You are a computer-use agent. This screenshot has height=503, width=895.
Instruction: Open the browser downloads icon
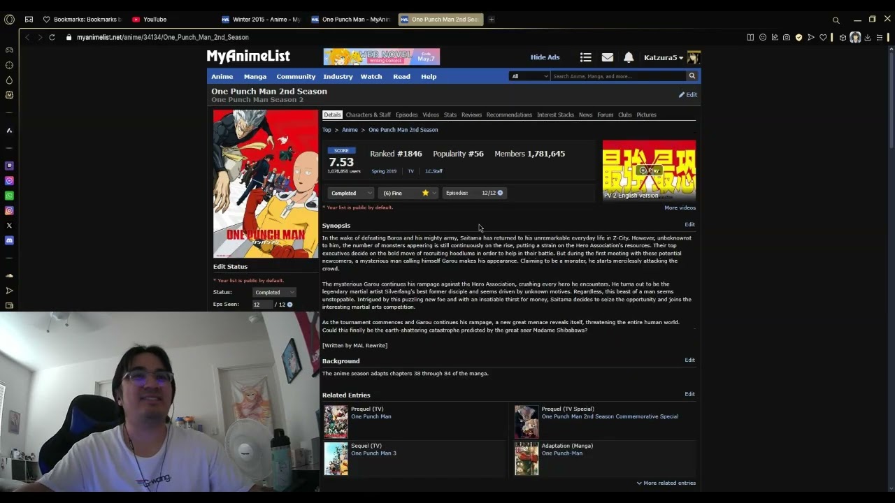tap(868, 37)
